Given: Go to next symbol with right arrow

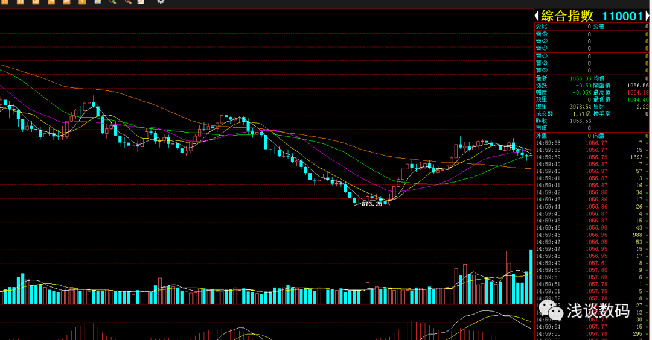Looking at the screenshot, I should pos(647,16).
